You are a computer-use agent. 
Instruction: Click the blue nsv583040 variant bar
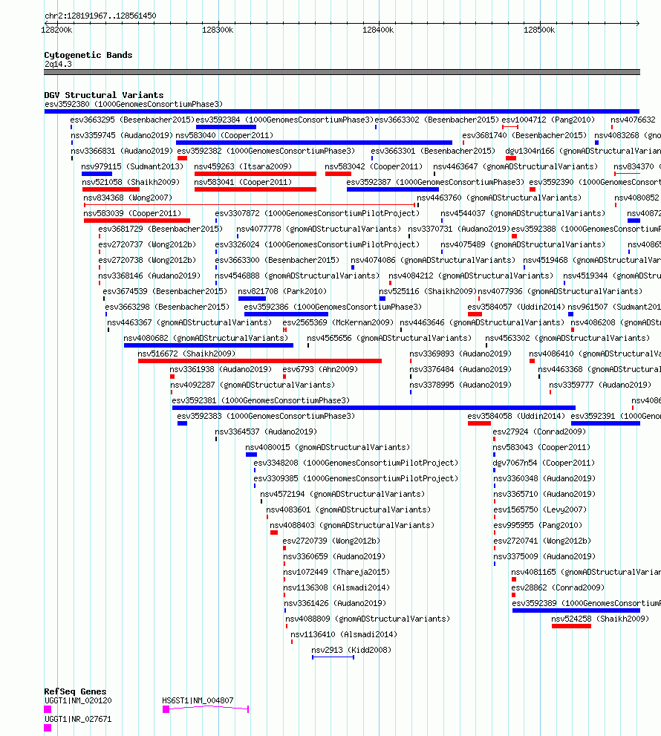(x=314, y=143)
